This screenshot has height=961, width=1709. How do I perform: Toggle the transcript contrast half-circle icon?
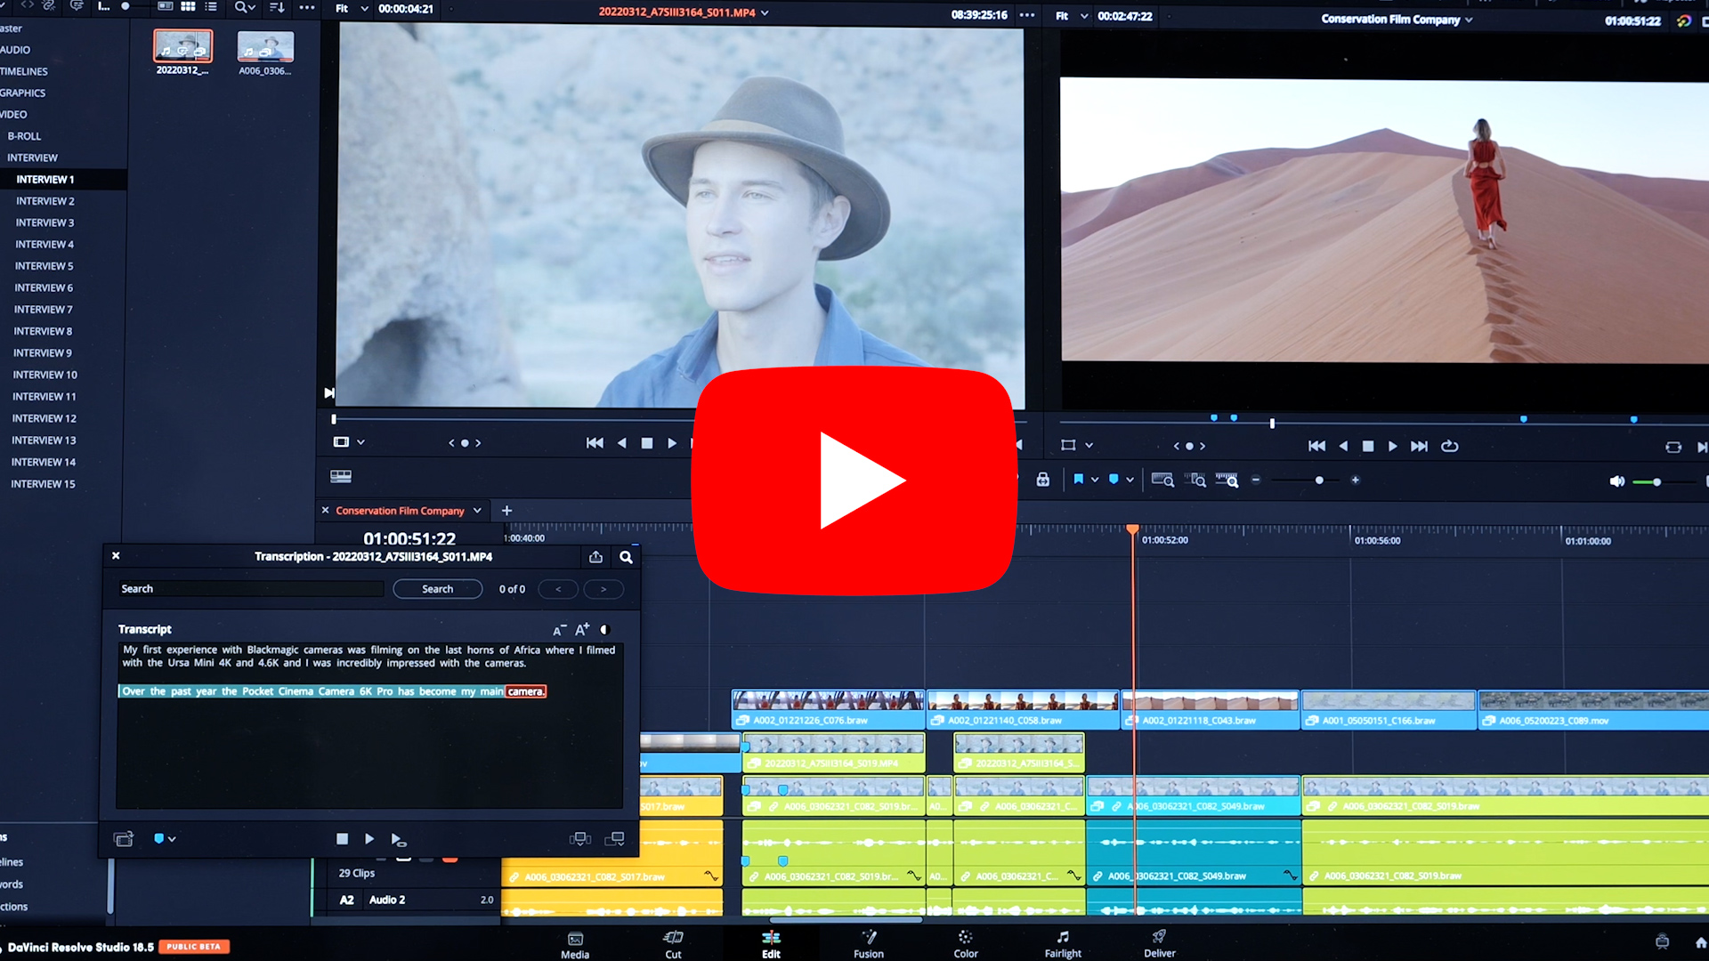[605, 630]
